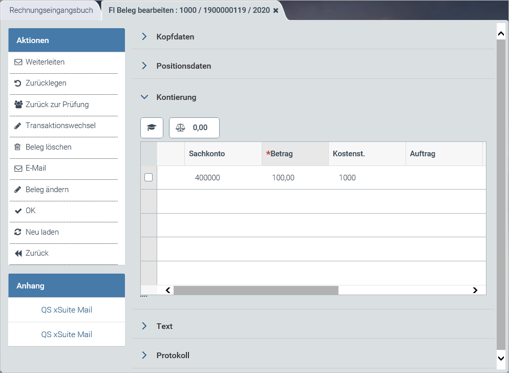Image resolution: width=509 pixels, height=373 pixels.
Task: Expand the Protokoll section
Action: [x=144, y=355]
